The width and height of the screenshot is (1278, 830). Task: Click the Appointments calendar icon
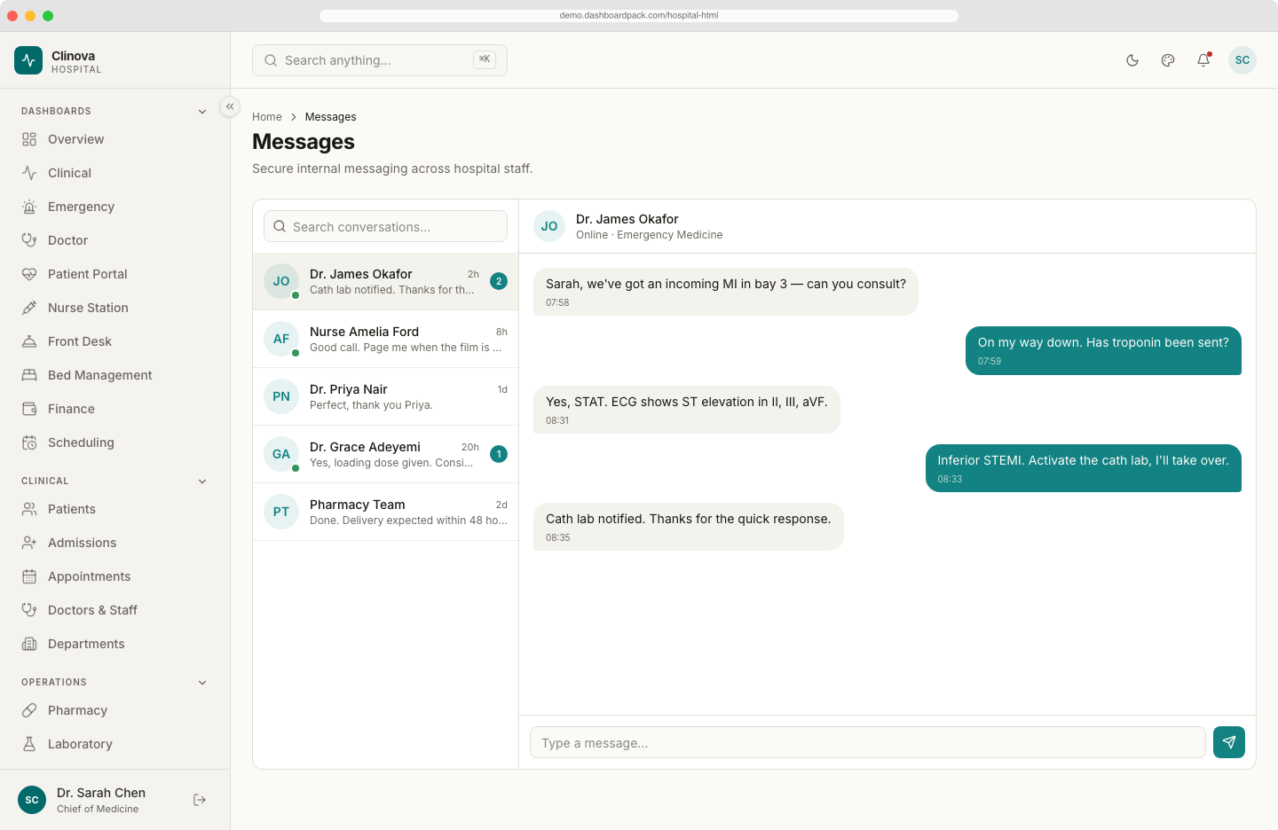29,576
